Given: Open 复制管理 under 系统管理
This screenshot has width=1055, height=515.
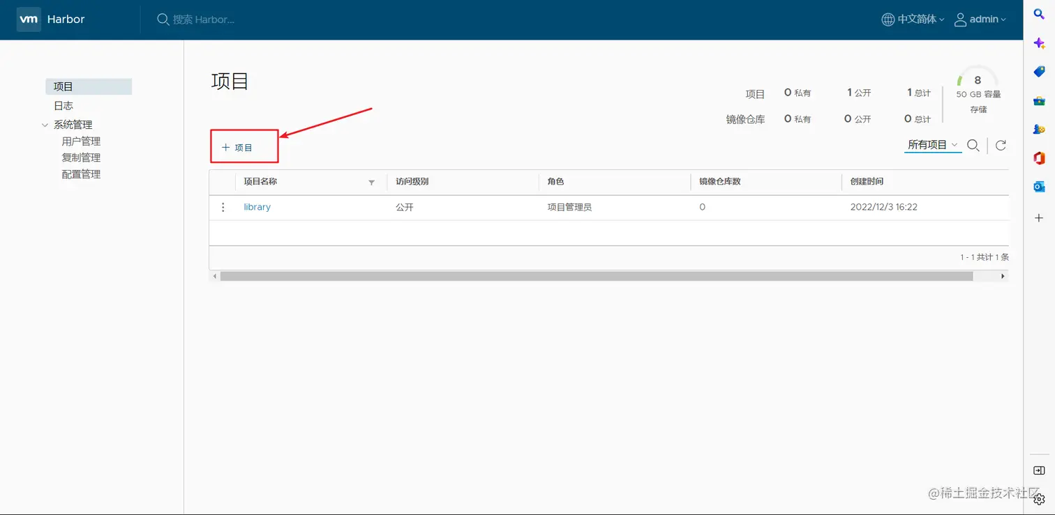Looking at the screenshot, I should pyautogui.click(x=81, y=158).
